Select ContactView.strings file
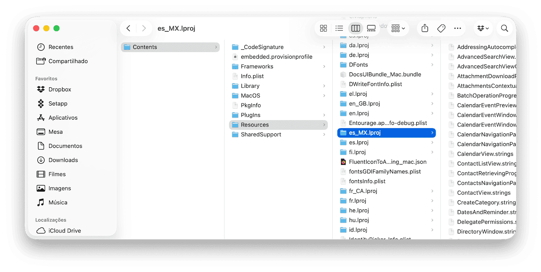Image resolution: width=541 pixels, height=272 pixels. [x=481, y=193]
